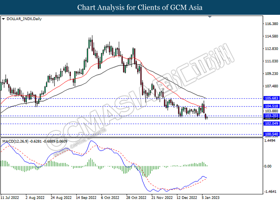The width and height of the screenshot is (280, 200).
Task: Click the 109.230 price axis value
Action: [x=272, y=74]
